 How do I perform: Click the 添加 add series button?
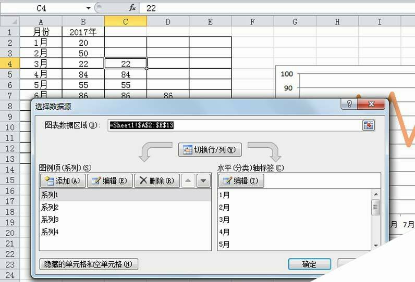(x=63, y=181)
